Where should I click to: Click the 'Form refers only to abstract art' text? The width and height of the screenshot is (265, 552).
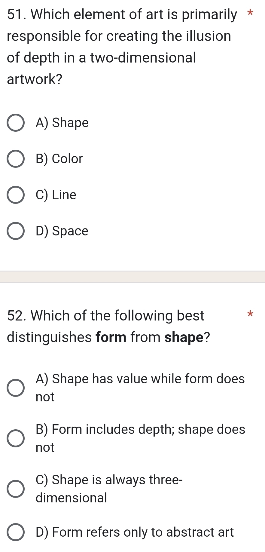click(134, 532)
